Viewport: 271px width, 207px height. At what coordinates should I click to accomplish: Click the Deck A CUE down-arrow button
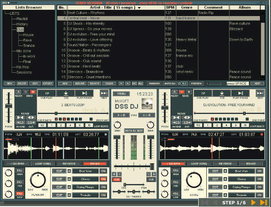coord(66,93)
